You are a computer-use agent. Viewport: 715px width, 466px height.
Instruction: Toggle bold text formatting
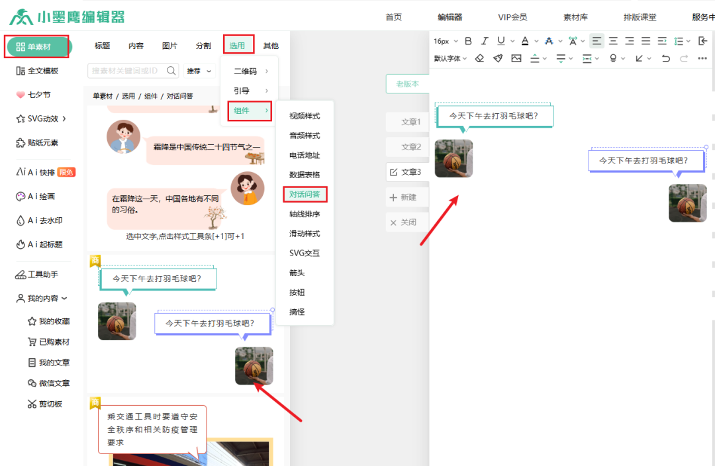click(x=468, y=41)
